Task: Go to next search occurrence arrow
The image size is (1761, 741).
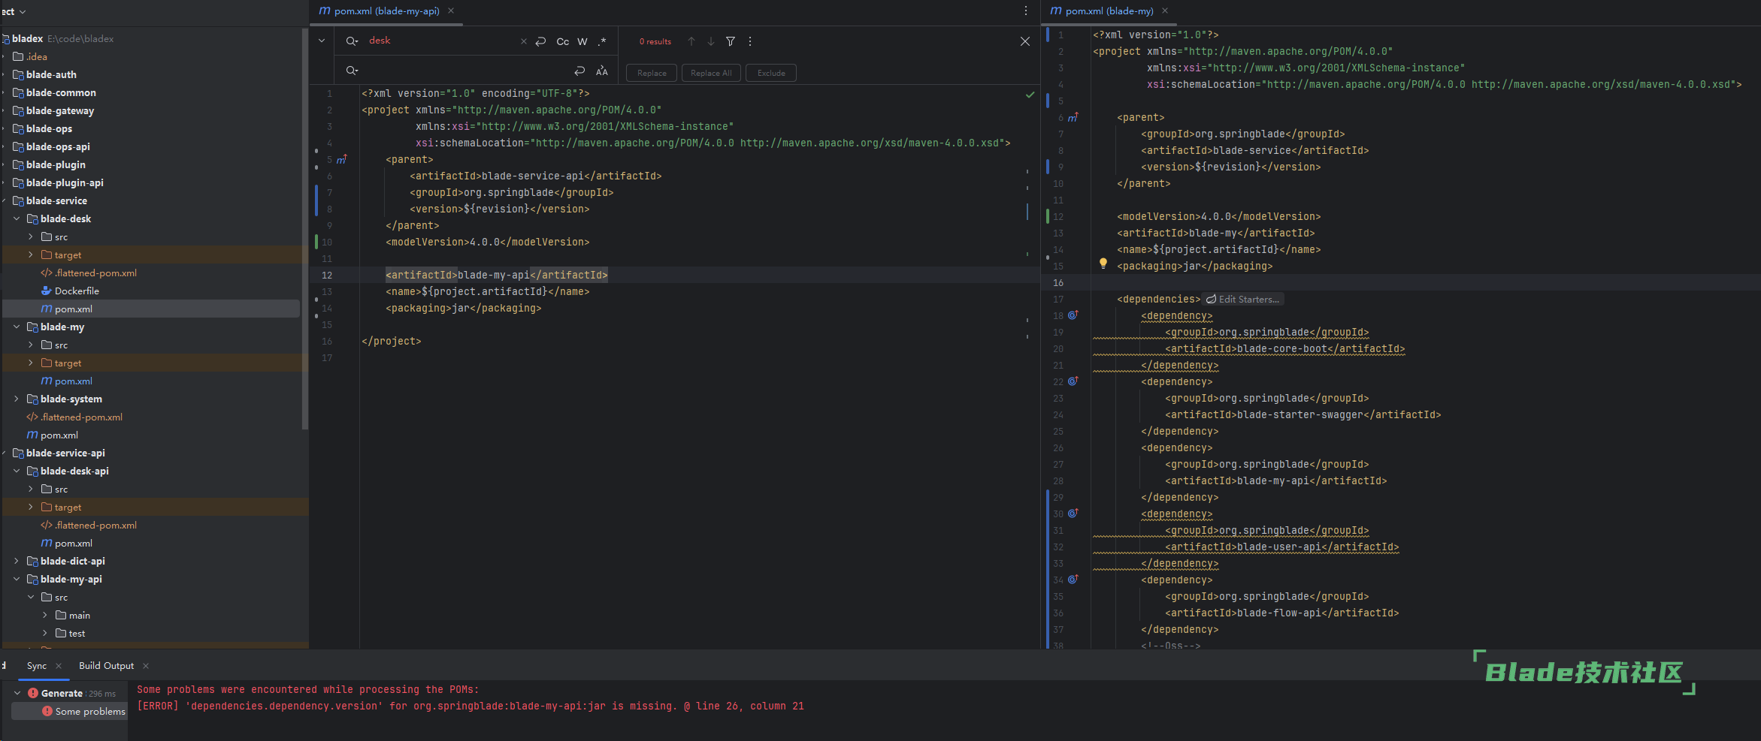Action: [x=711, y=41]
